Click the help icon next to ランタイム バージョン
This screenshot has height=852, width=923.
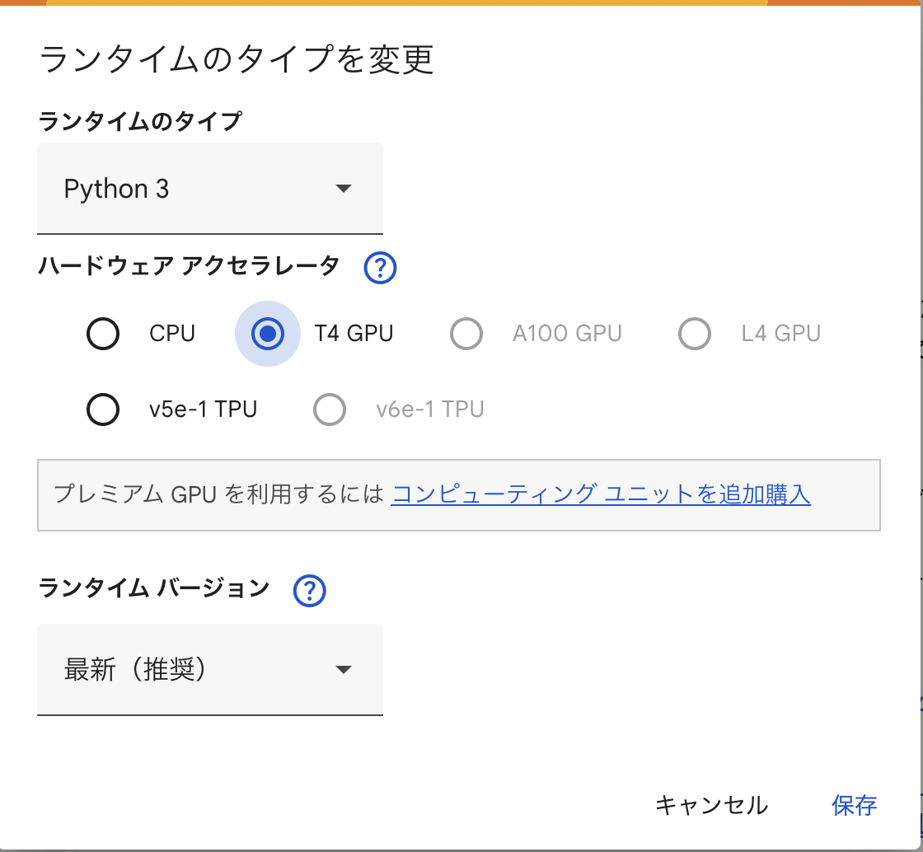click(310, 590)
